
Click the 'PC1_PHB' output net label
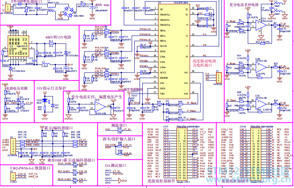285,68
